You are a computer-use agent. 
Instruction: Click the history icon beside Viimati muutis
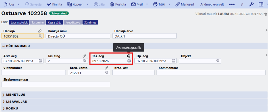[265, 14]
